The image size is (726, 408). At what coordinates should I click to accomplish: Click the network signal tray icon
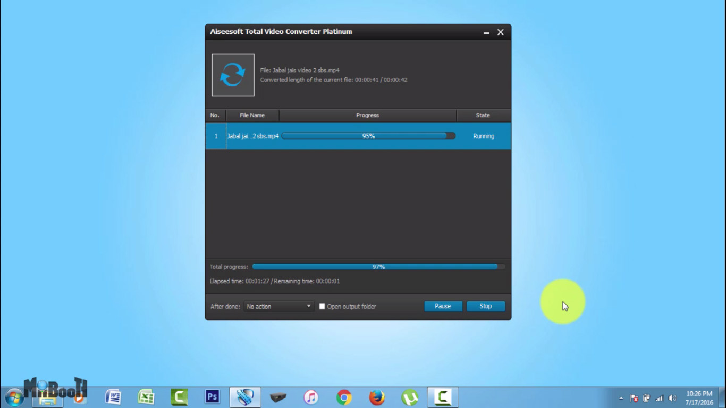660,398
